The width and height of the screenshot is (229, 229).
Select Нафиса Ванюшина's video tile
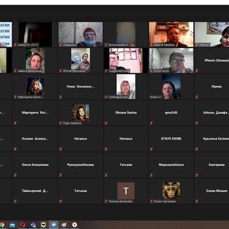[x=35, y=61]
